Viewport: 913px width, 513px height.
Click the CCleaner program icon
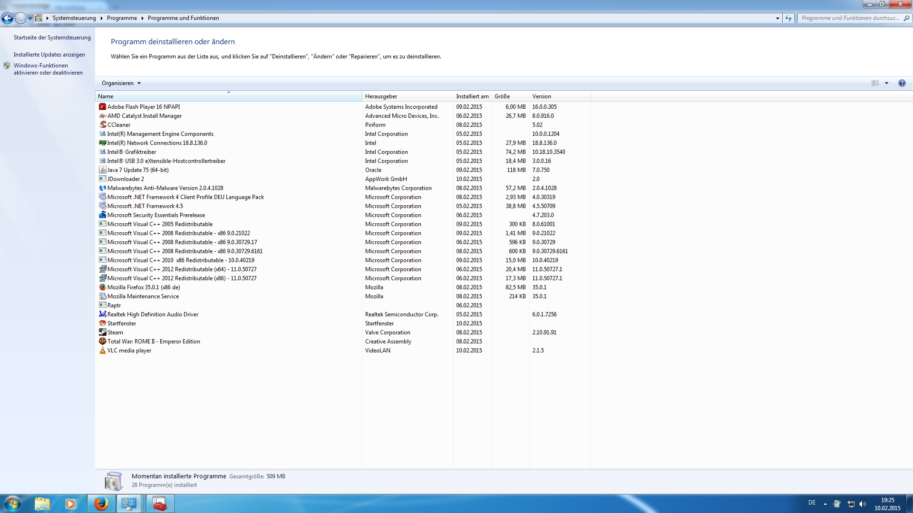pyautogui.click(x=102, y=125)
